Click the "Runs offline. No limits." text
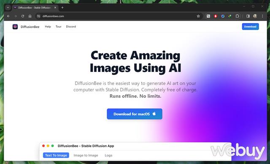 point(135,96)
